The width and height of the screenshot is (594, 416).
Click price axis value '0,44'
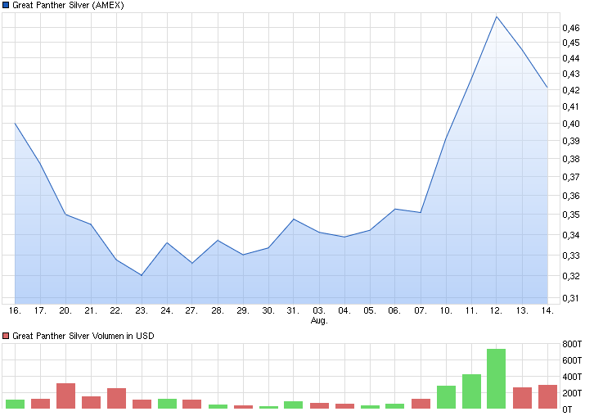(x=571, y=58)
